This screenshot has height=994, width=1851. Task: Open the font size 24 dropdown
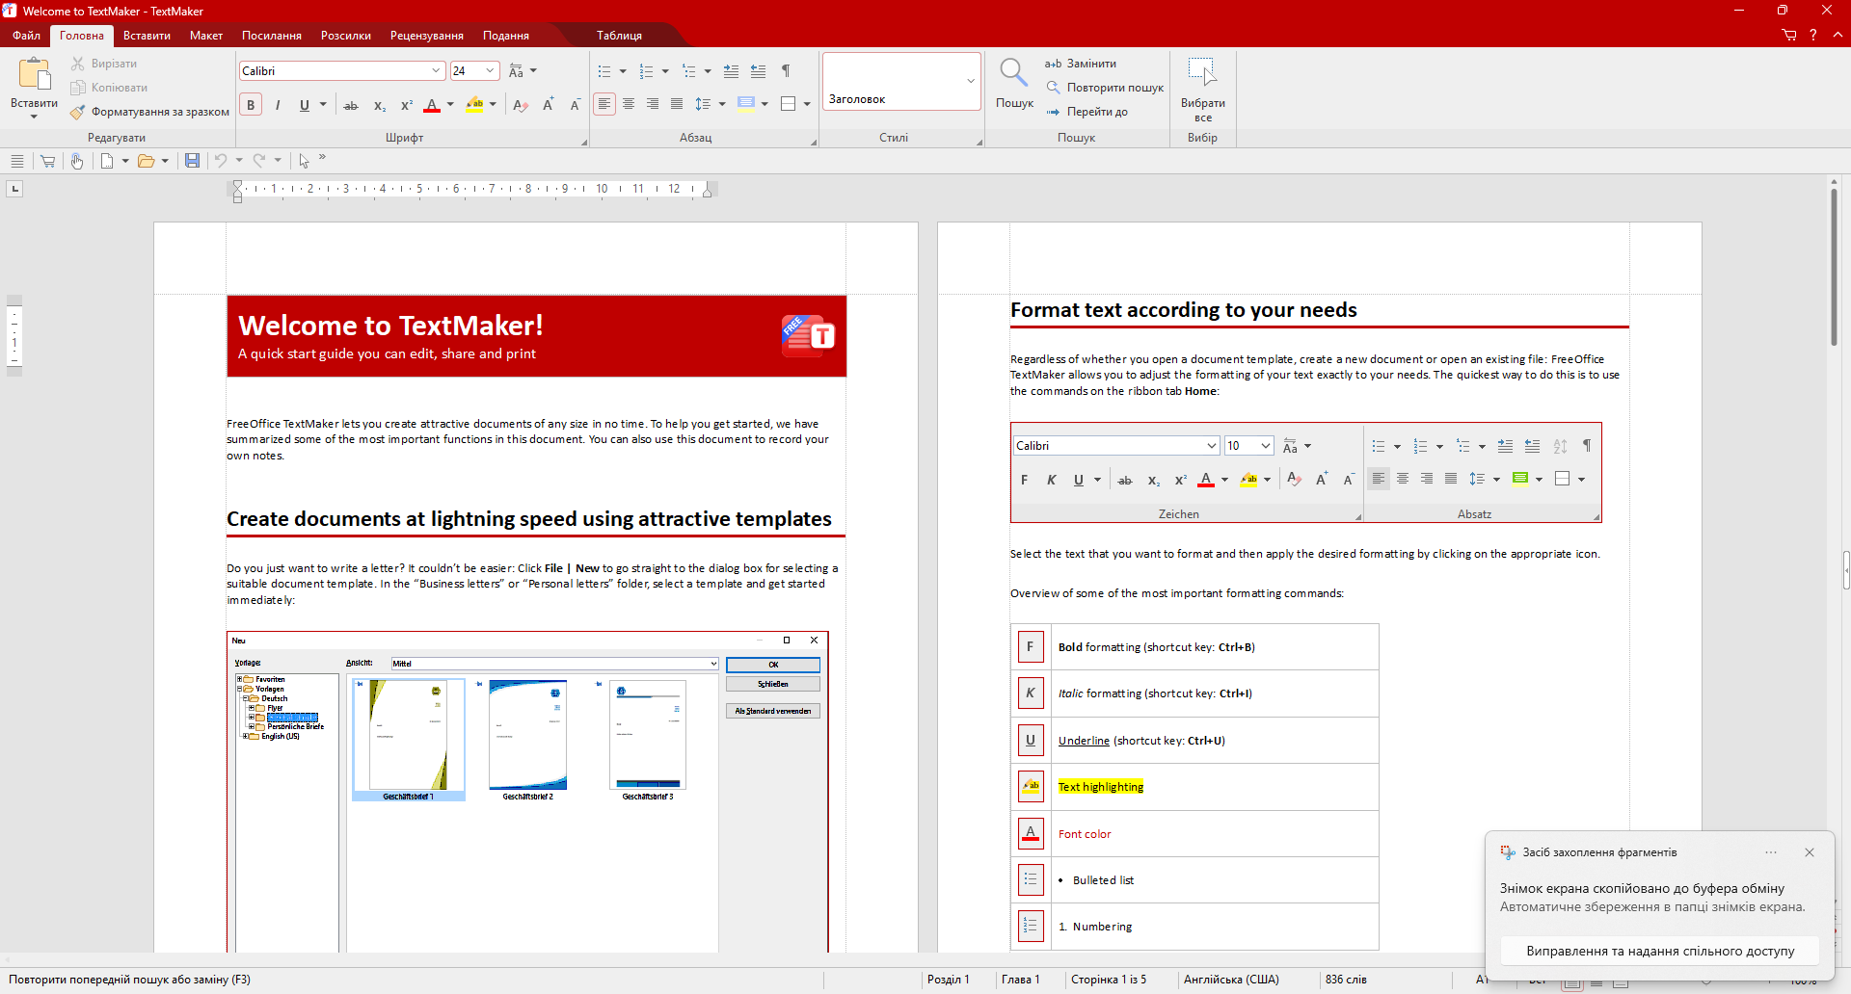[490, 71]
